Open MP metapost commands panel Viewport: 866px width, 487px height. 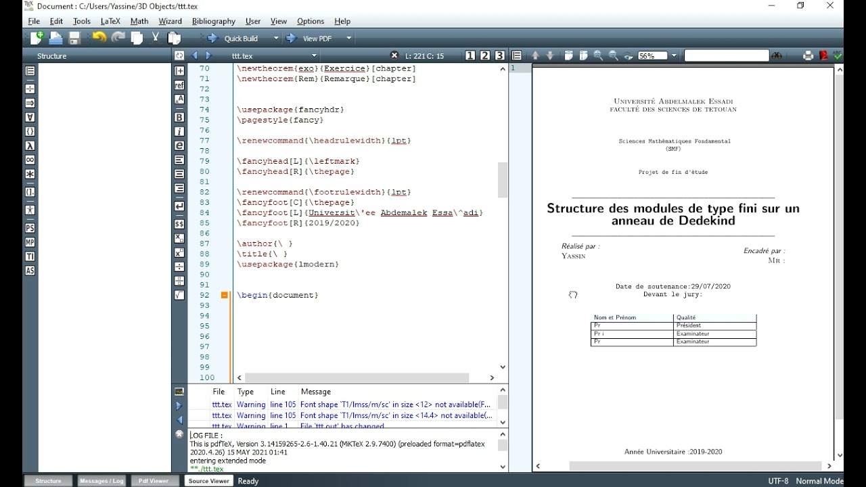pyautogui.click(x=30, y=242)
